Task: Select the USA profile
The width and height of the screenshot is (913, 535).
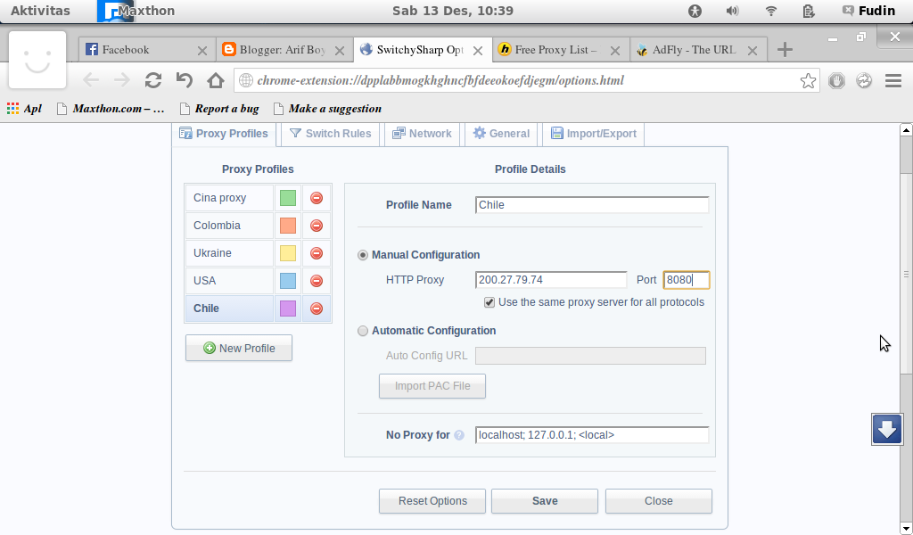Action: click(x=229, y=281)
